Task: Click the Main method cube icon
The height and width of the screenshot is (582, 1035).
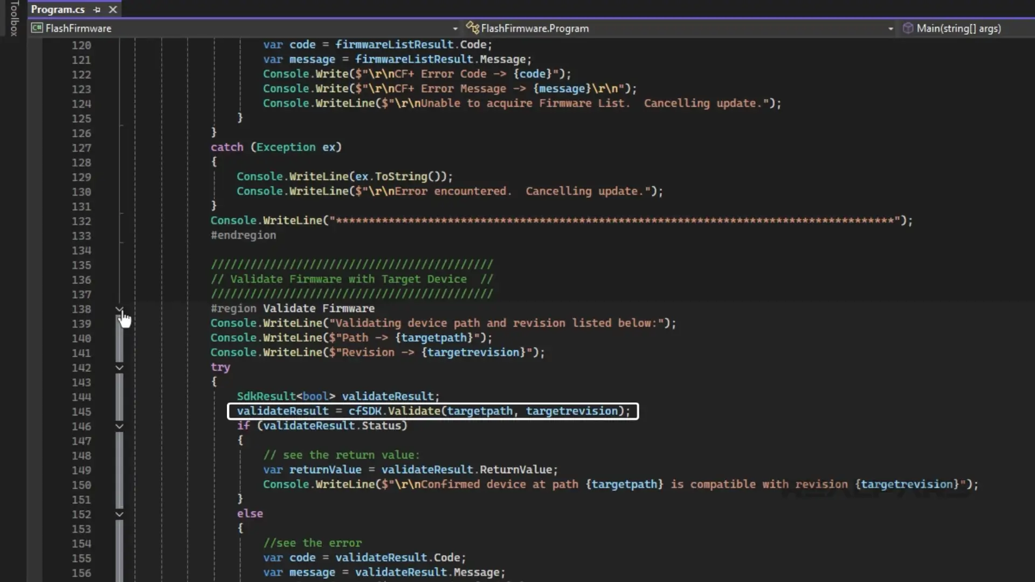Action: point(908,28)
